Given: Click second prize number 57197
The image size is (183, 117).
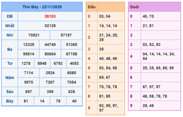Looking at the screenshot, I should point(66,35).
